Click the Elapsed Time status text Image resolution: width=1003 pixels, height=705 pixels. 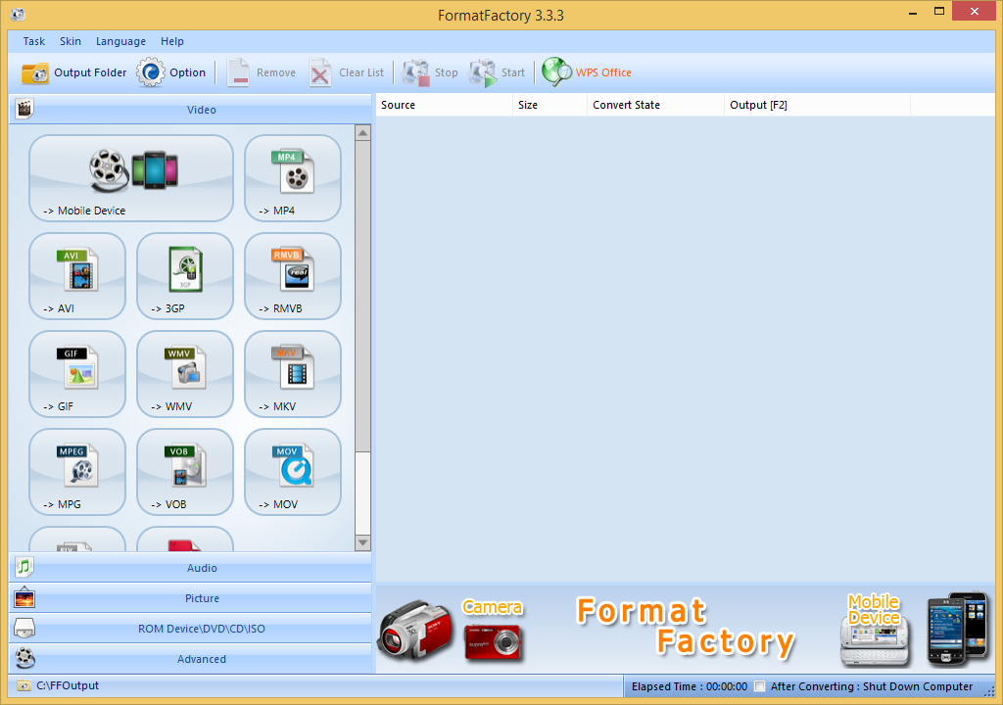click(x=690, y=686)
